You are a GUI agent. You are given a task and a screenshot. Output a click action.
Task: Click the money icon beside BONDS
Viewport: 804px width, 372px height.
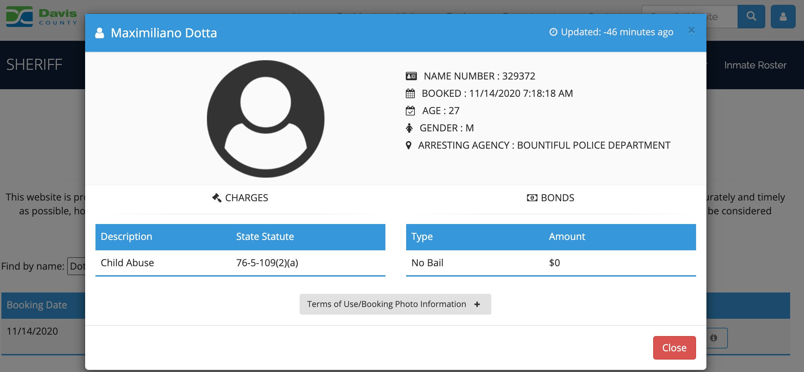coord(532,198)
